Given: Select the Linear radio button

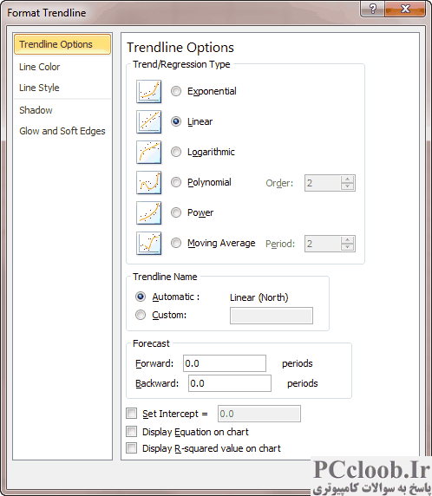Looking at the screenshot, I should 176,121.
